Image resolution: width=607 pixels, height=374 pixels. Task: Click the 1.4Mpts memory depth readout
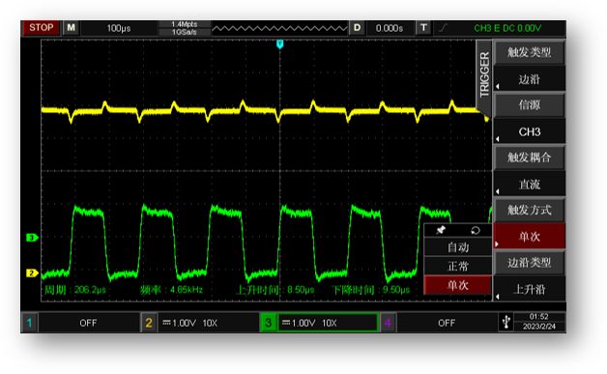(185, 24)
